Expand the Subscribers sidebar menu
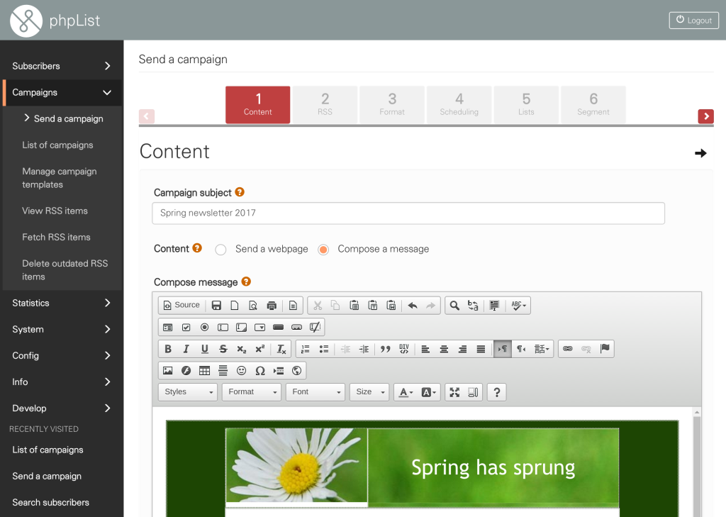 [x=62, y=66]
